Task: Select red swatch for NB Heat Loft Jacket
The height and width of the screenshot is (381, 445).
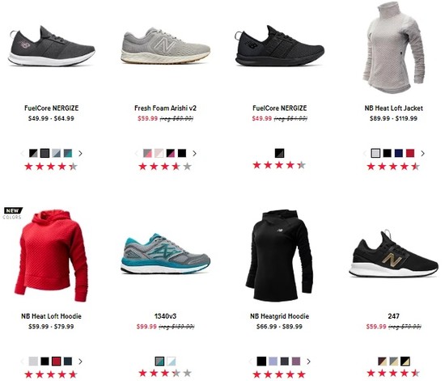Action: point(410,153)
